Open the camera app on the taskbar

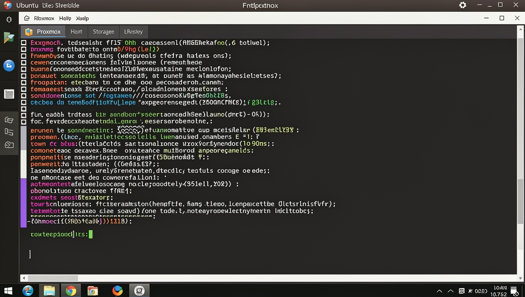[139, 291]
